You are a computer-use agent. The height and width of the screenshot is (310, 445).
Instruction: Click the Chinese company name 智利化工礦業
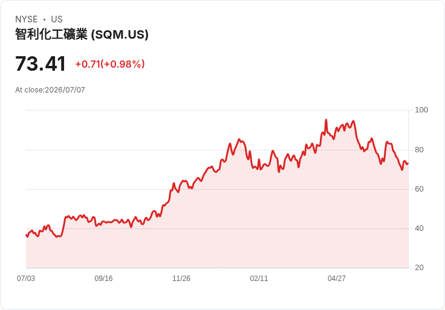[x=51, y=34]
